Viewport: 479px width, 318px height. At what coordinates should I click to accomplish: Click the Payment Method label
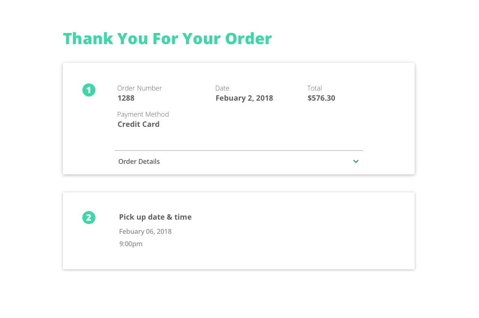[x=143, y=114]
